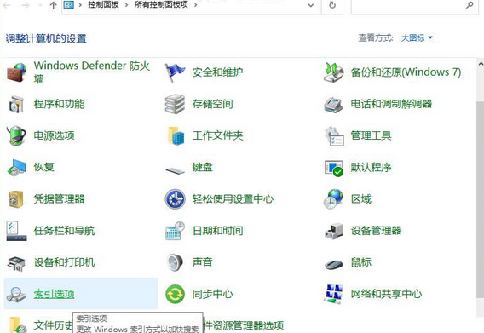
Task: Click the 恢复 icon
Action: click(x=17, y=168)
